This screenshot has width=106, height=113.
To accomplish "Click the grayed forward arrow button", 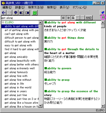I will 9,13.
